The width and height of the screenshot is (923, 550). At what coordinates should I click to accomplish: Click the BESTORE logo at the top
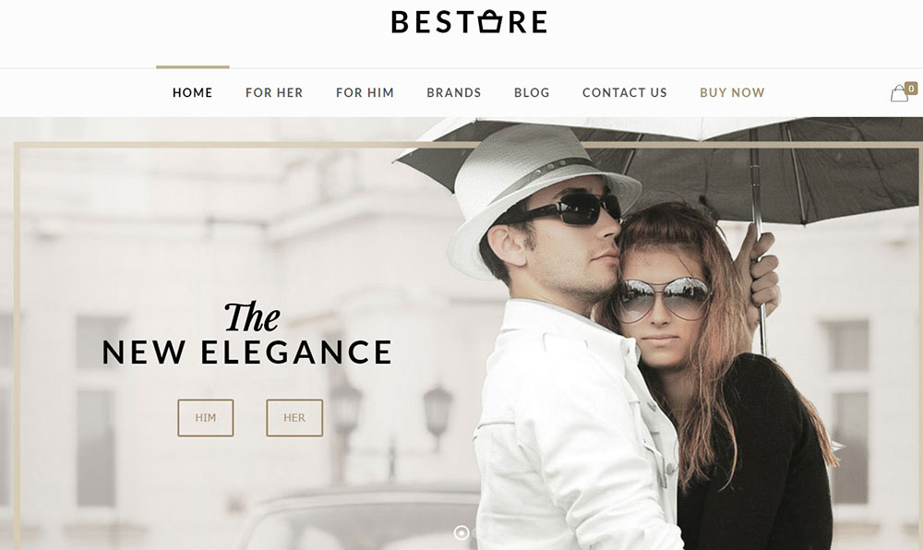tap(469, 22)
